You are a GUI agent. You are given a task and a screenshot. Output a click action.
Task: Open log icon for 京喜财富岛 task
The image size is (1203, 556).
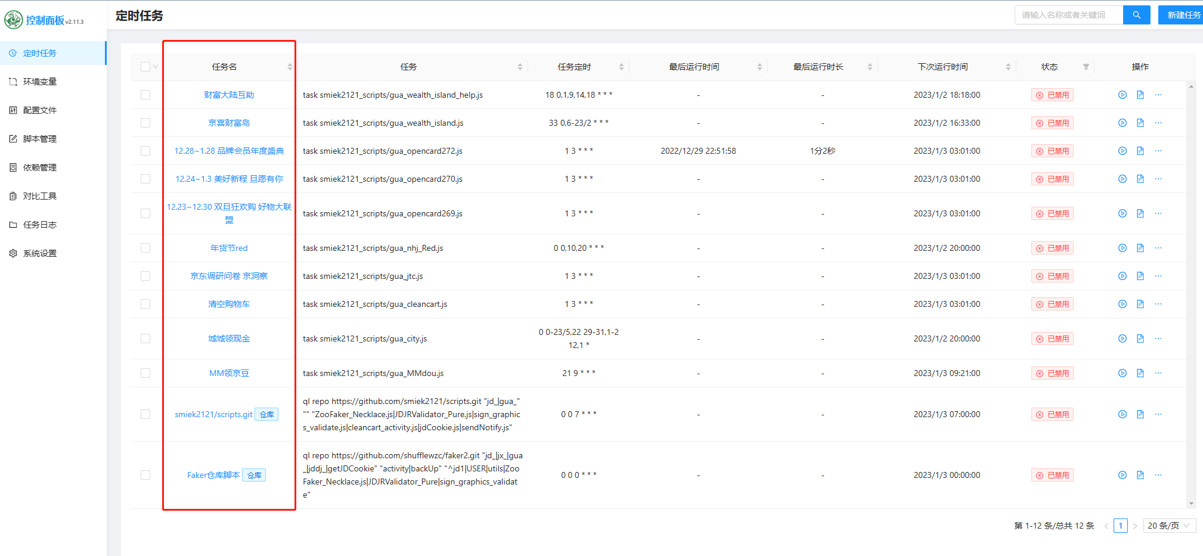coord(1140,123)
